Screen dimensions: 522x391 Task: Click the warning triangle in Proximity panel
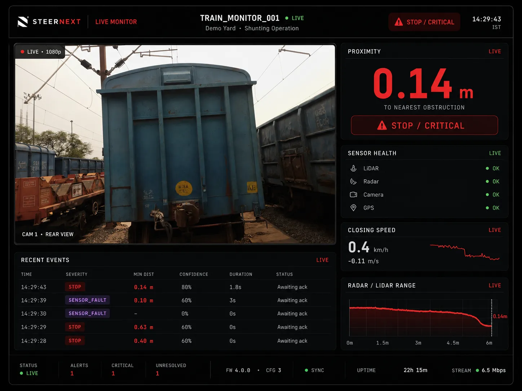(x=382, y=125)
